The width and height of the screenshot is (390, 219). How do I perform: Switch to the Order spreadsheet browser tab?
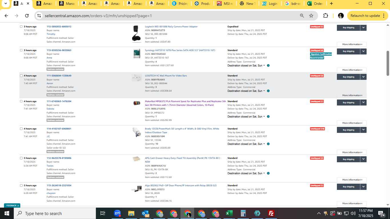pos(315,4)
